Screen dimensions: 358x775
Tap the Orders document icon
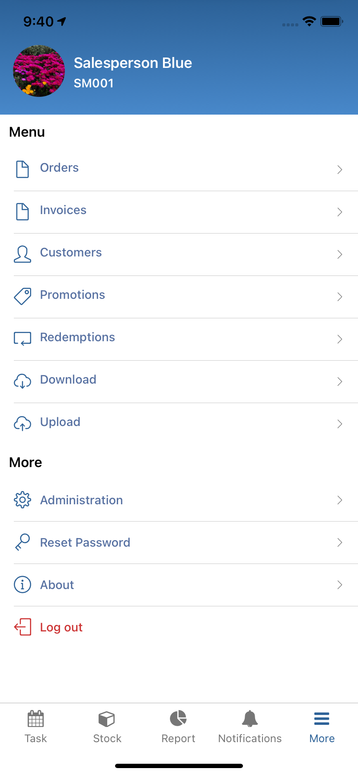(22, 169)
